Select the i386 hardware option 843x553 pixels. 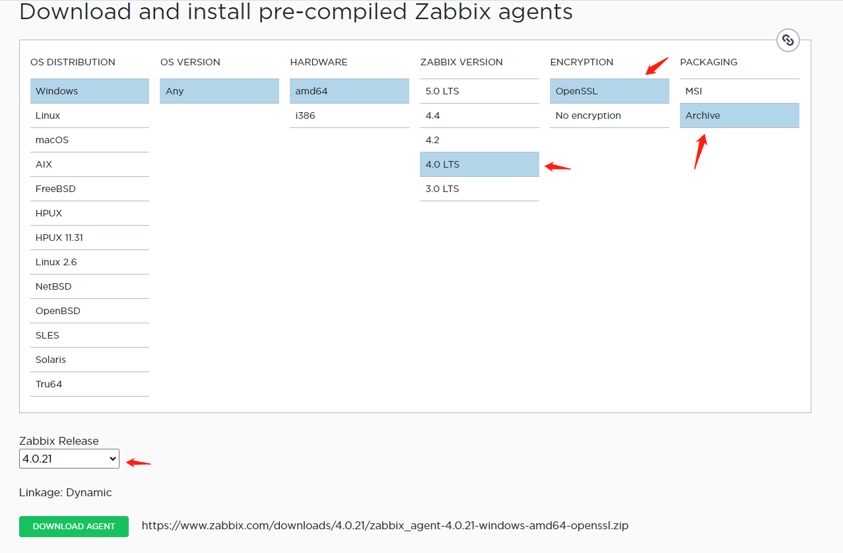point(349,115)
